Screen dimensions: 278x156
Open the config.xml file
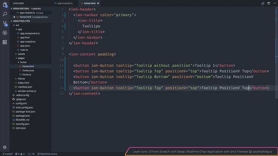(x=30, y=103)
